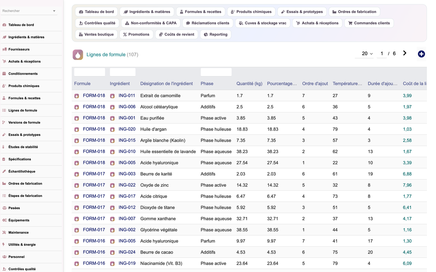Click Fournisseurs sidebar icon
This screenshot has width=436, height=272.
coord(4,49)
